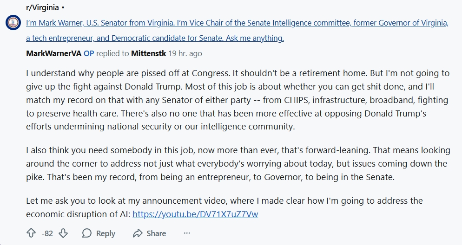Open the youtu.be announcement video link
The height and width of the screenshot is (245, 462).
[195, 214]
